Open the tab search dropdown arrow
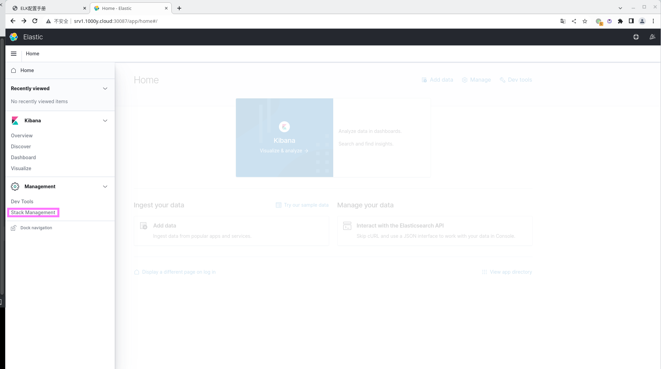Screen dimensions: 661x369 (x=620, y=8)
